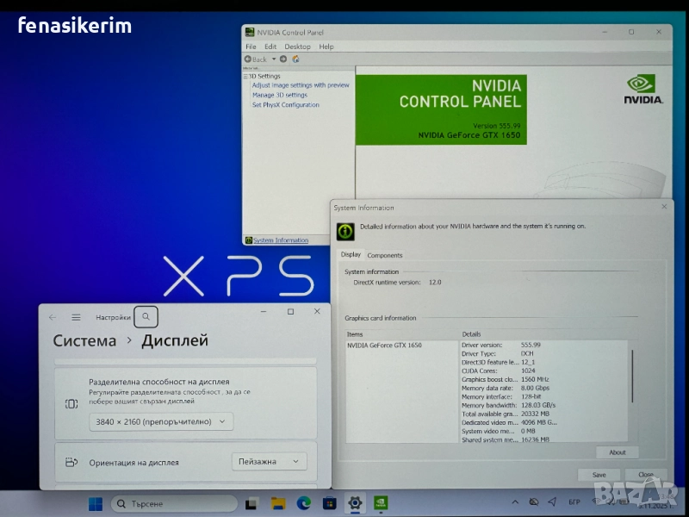The height and width of the screenshot is (517, 689).
Task: Open the hamburger navigation menu in Settings
Action: click(x=76, y=317)
